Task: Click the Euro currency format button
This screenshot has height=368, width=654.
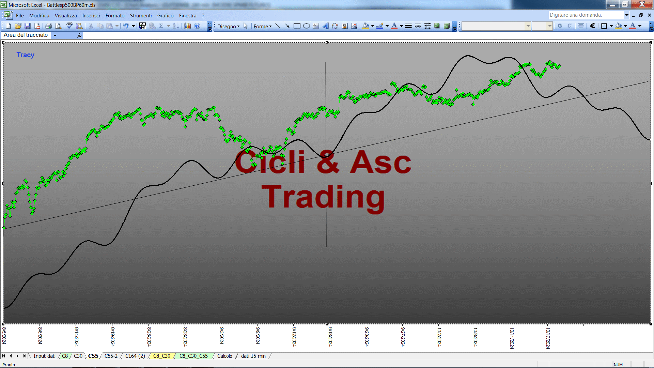Action: pos(593,26)
